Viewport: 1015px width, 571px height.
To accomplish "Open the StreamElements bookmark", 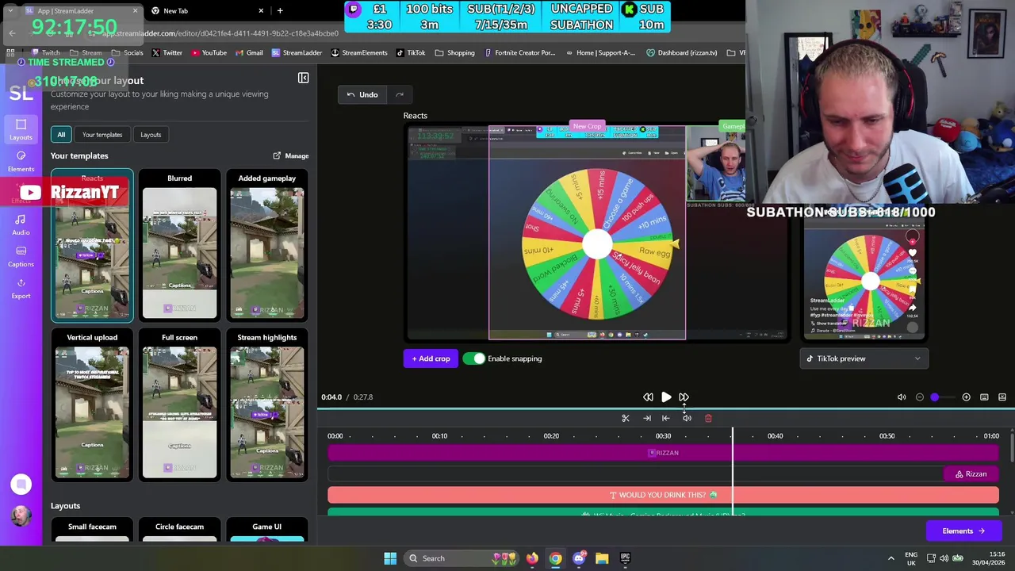I will 359,53.
